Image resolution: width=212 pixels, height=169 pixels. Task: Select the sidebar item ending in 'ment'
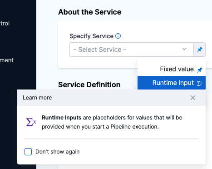[x=7, y=60]
